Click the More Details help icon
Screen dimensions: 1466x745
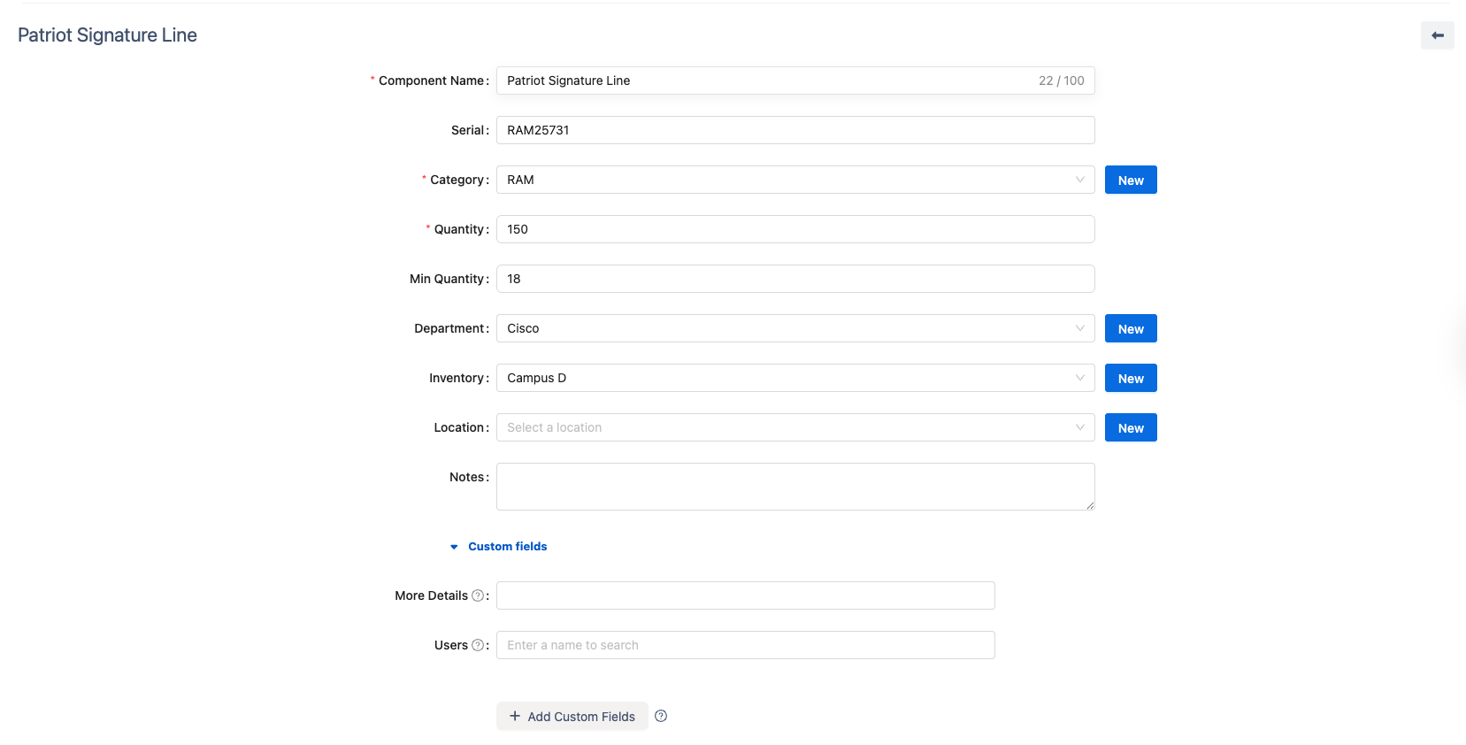[x=478, y=595]
